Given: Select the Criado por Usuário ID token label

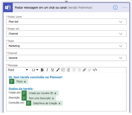Looking at the screenshot, I should (x=41, y=93).
